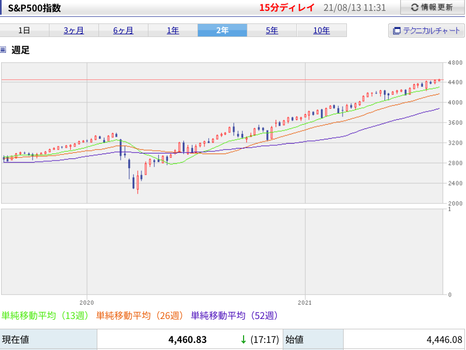This screenshot has height=350, width=466.
Task: Open the テクニカルチャート button
Action: (x=426, y=30)
